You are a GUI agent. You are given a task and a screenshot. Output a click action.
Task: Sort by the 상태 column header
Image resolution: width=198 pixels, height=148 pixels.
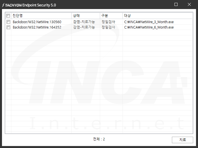coord(86,16)
